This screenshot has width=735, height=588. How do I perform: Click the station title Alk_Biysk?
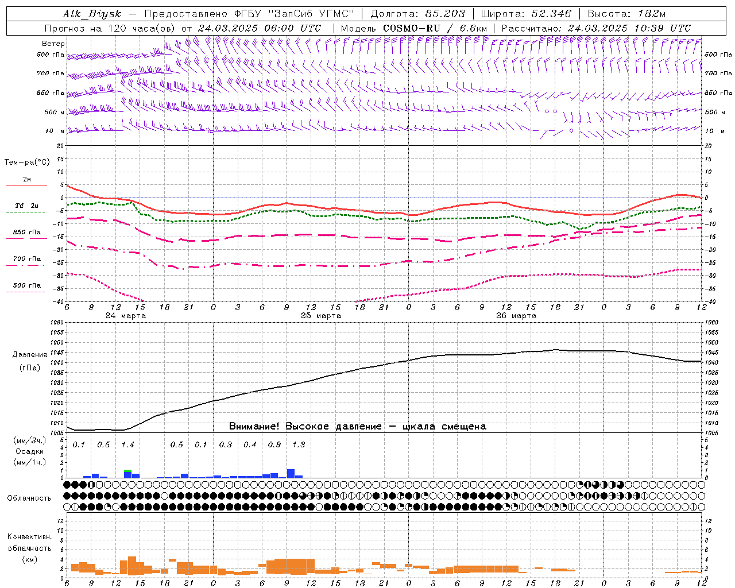pos(92,14)
